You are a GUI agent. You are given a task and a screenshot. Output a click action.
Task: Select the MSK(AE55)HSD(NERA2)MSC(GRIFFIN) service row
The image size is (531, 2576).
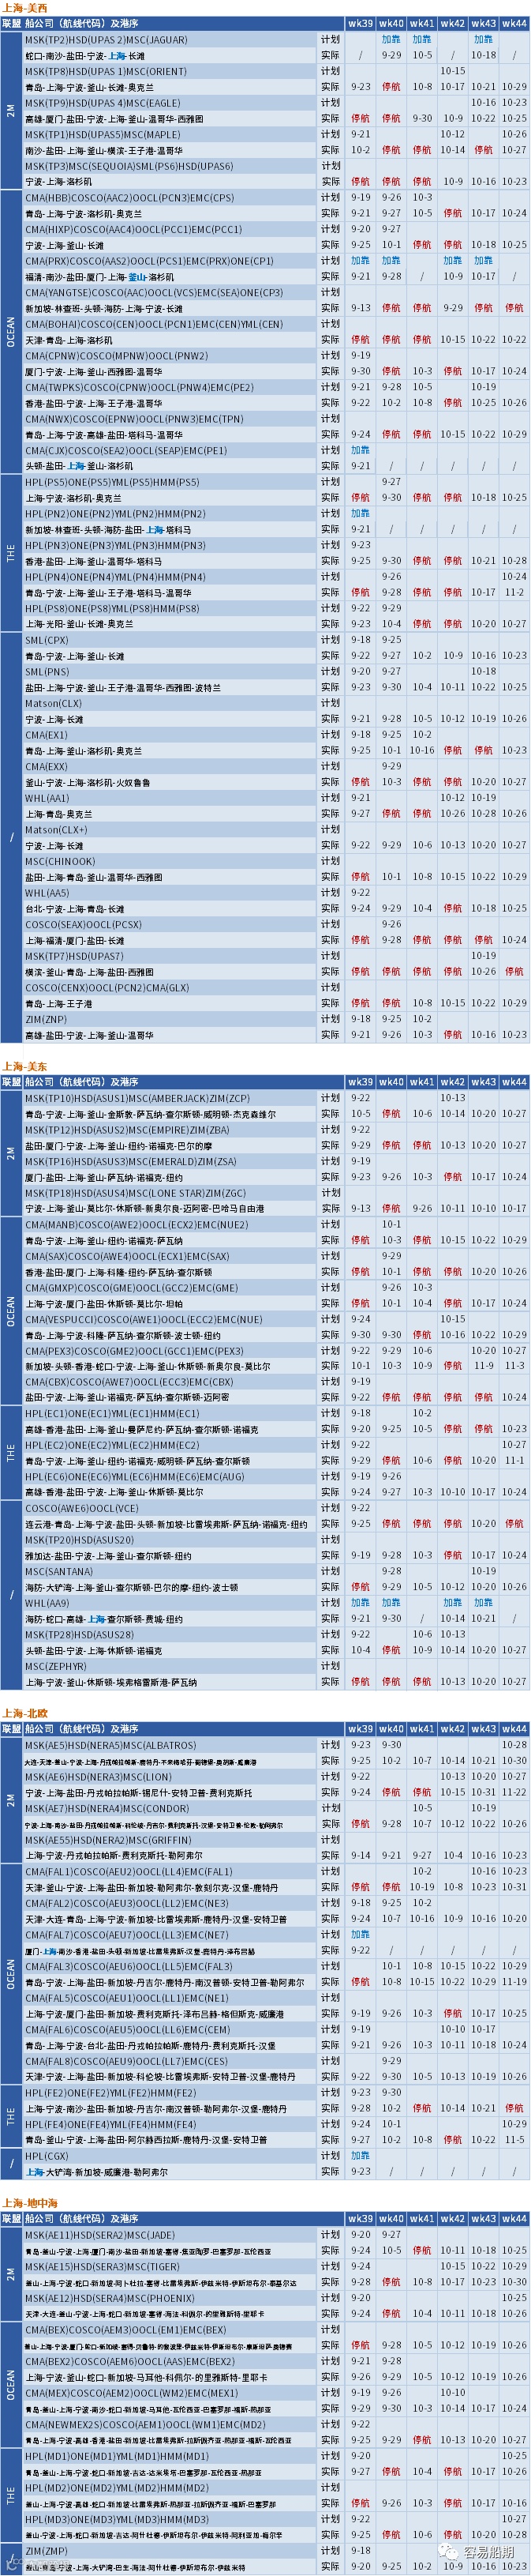pos(170,1840)
